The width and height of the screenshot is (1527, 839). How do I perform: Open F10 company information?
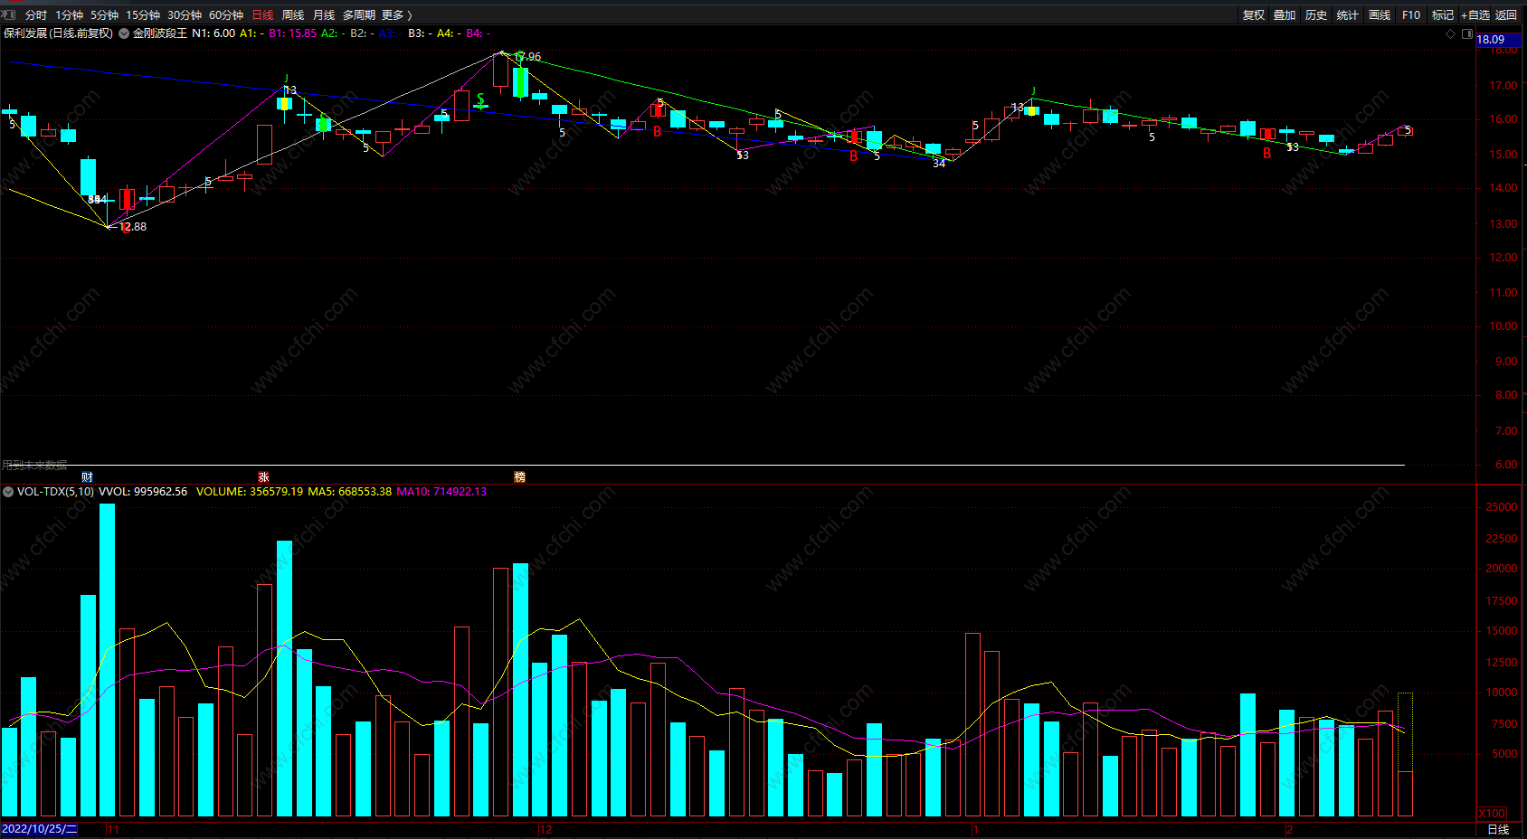pyautogui.click(x=1411, y=15)
